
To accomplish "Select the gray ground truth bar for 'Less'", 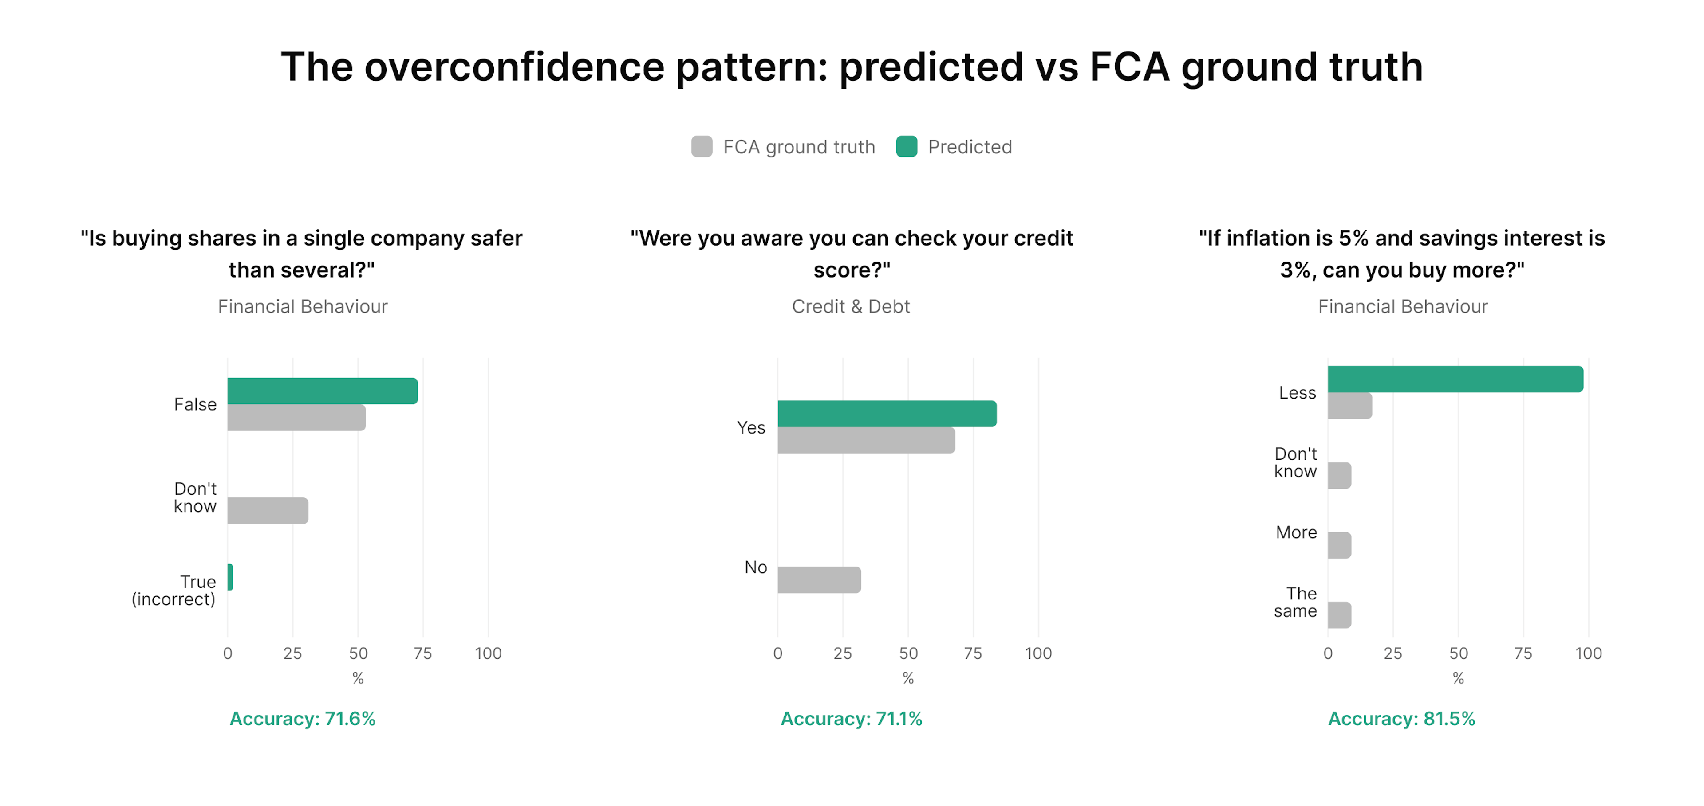I will pyautogui.click(x=1349, y=406).
